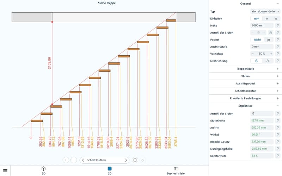Select mm units
Viewport: 282px width, 176px height.
point(257,19)
